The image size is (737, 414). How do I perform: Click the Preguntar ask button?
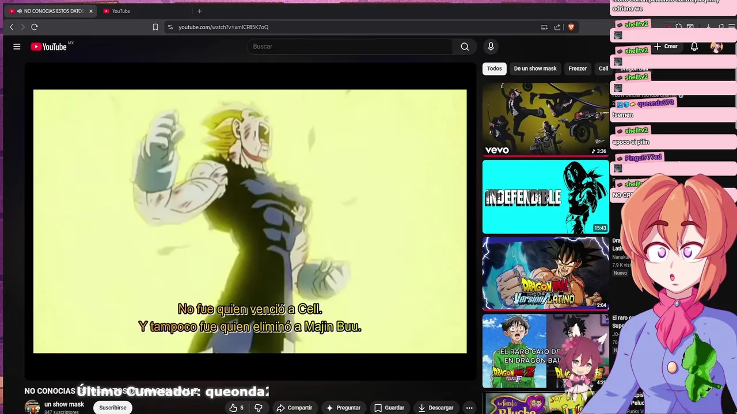pyautogui.click(x=343, y=408)
